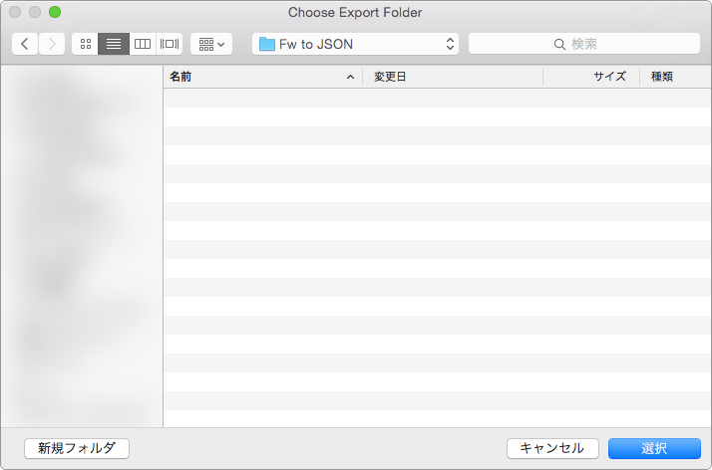Switch to column view
Screen dimensions: 712x470
point(142,44)
